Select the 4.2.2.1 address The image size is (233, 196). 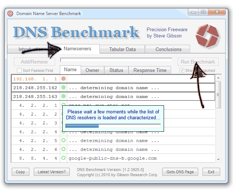point(38,105)
